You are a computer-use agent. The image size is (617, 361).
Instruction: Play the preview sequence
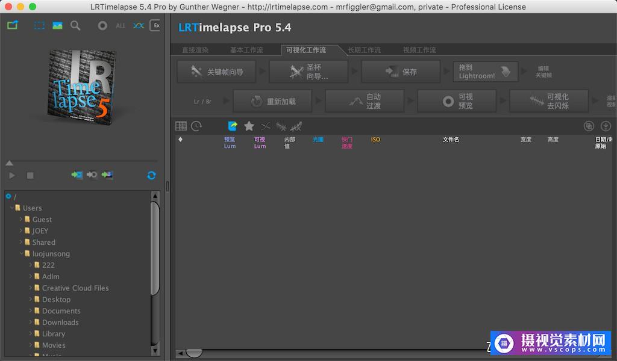pyautogui.click(x=12, y=175)
